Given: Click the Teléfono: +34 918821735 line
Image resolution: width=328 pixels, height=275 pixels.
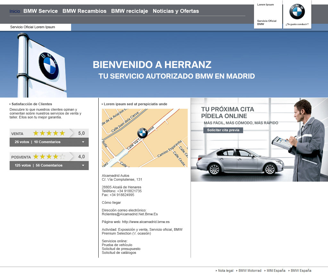Looking at the screenshot, I should [x=122, y=191].
